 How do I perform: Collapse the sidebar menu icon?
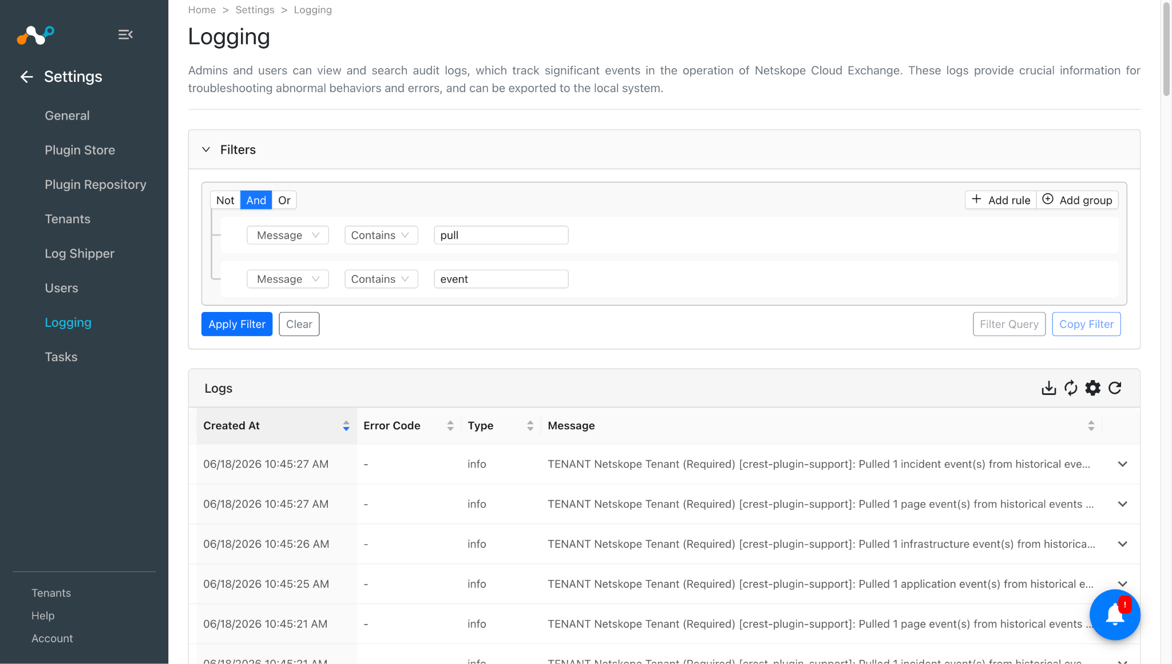[x=125, y=35]
